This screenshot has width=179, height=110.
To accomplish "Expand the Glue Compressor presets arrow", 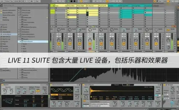I will (20, 22).
